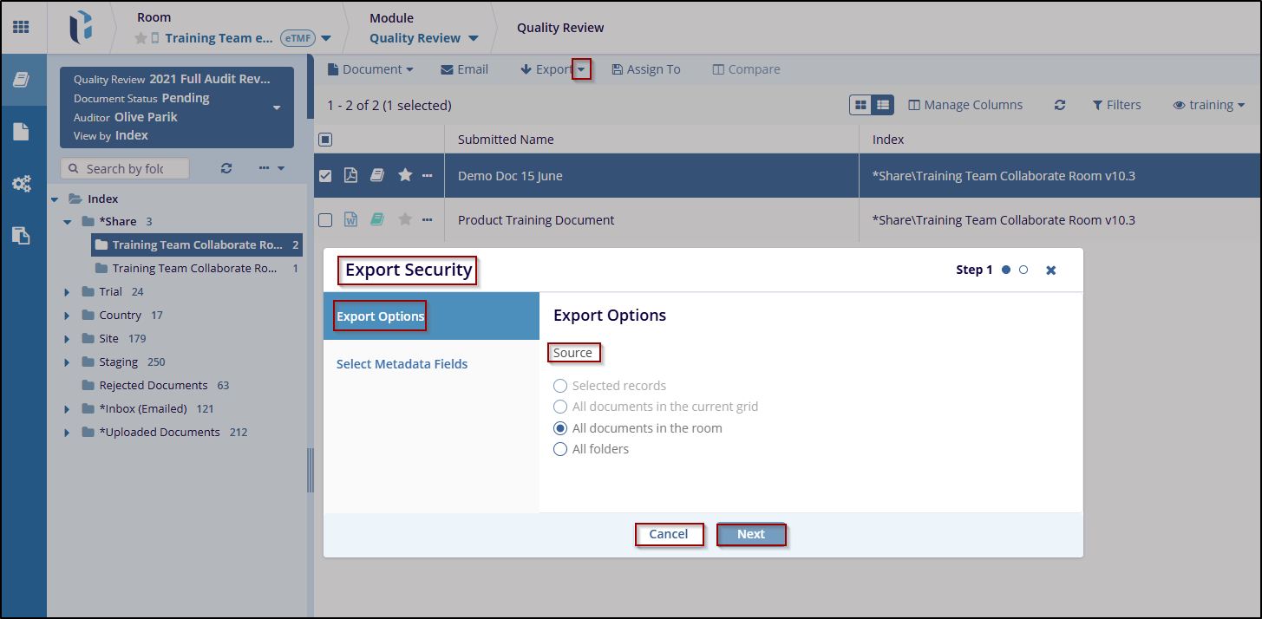1262x619 pixels.
Task: Cancel the Export Security dialog
Action: click(x=668, y=534)
